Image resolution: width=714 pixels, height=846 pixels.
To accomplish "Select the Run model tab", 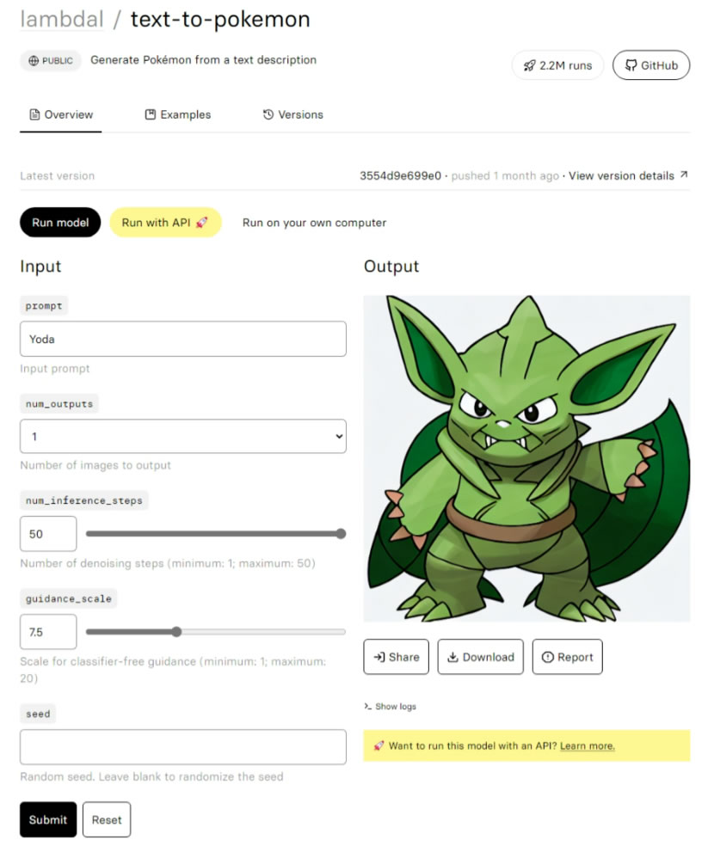I will click(60, 223).
